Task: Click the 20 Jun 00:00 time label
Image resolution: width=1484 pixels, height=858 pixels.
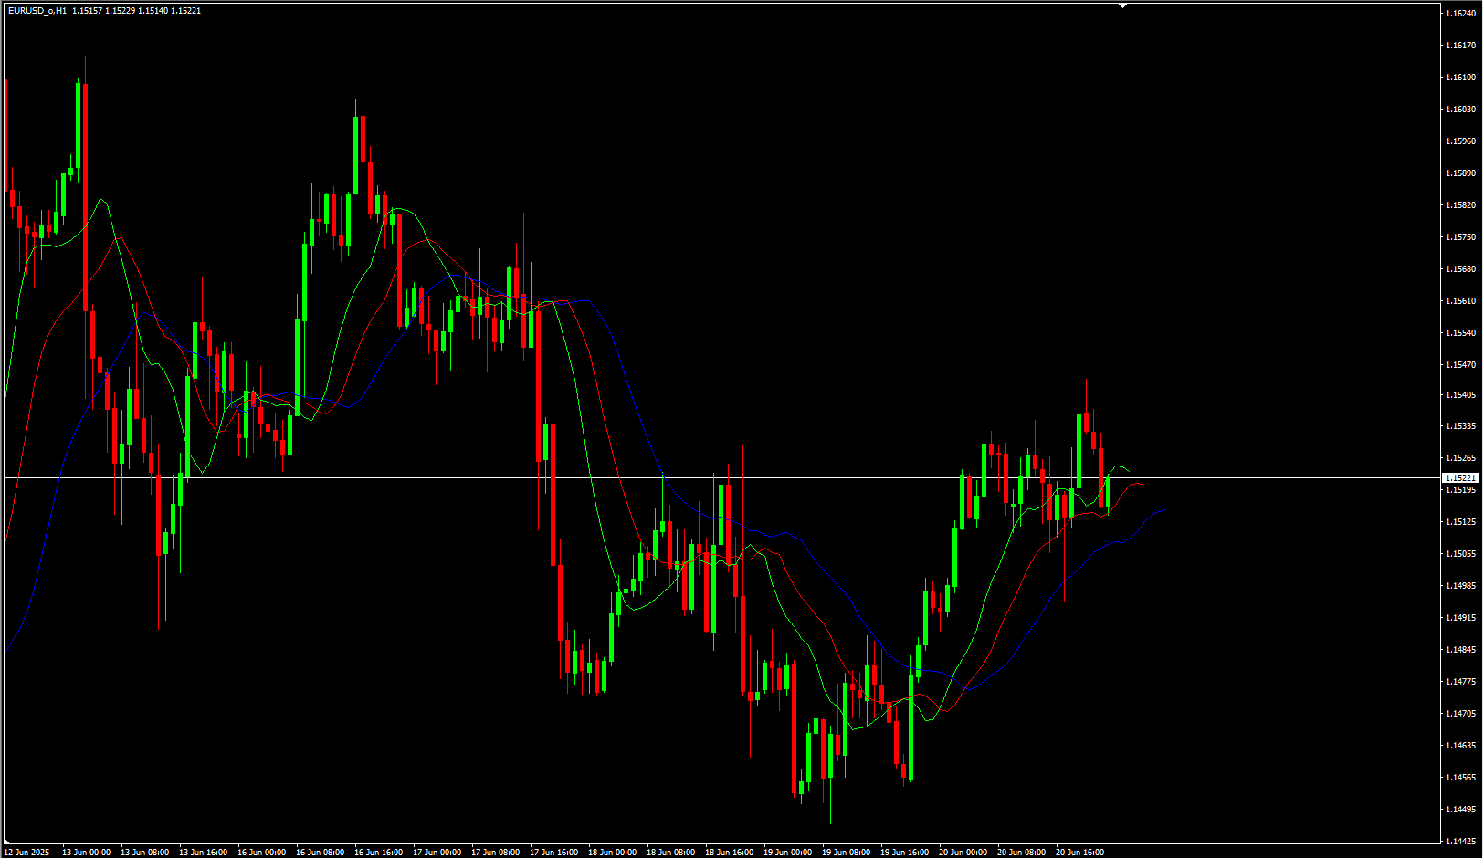Action: (963, 853)
